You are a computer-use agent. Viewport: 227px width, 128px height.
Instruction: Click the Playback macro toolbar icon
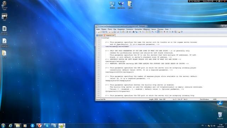pyautogui.click(x=170, y=32)
